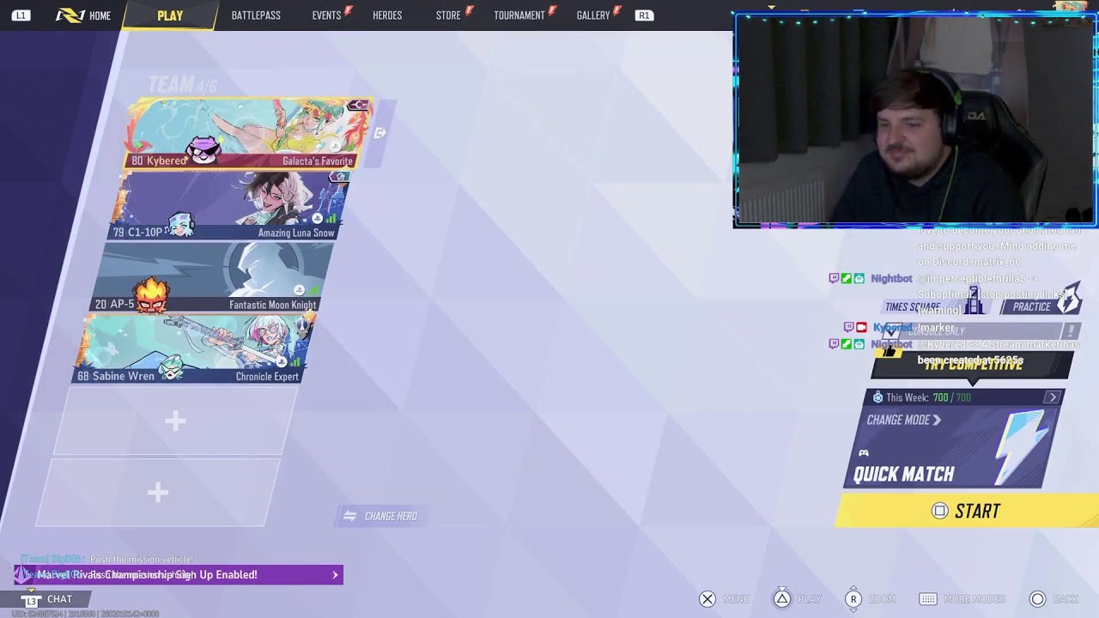The image size is (1099, 618).
Task: Click C1-10P's headphone avatar icon
Action: click(x=180, y=225)
